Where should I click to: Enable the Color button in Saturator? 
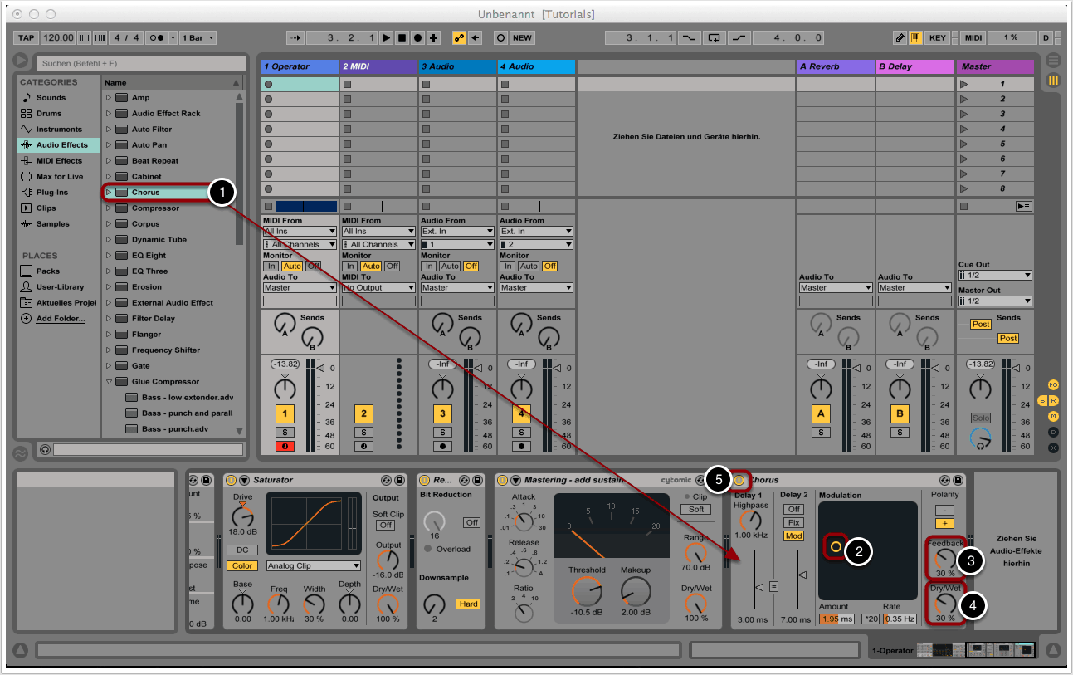(241, 565)
